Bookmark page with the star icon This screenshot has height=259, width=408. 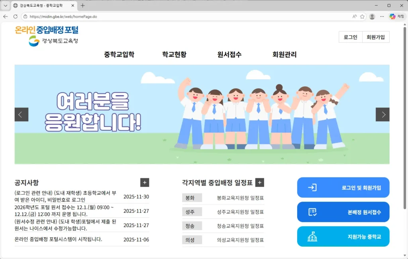click(362, 17)
